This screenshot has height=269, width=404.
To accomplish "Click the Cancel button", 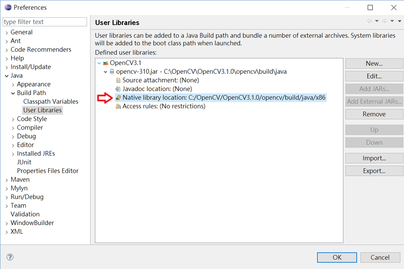I will tap(380, 258).
